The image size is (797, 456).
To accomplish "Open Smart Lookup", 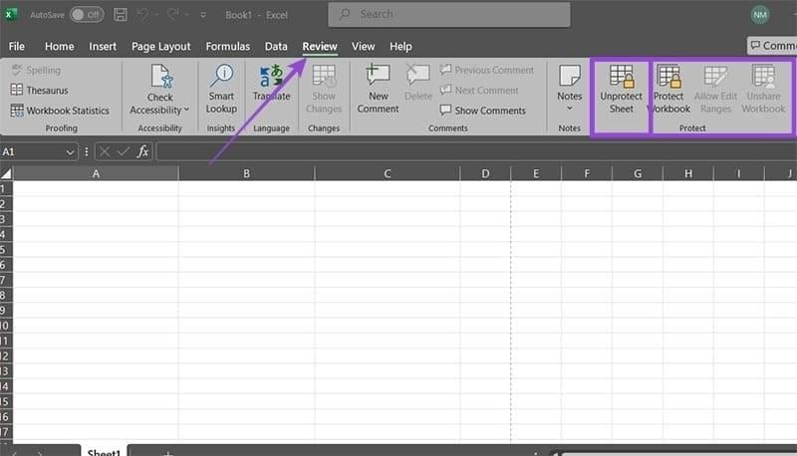I will point(221,89).
